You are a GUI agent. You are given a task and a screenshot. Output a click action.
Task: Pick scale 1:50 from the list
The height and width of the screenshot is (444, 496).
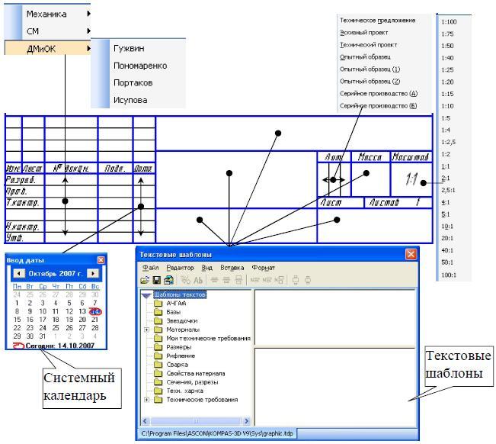point(447,46)
